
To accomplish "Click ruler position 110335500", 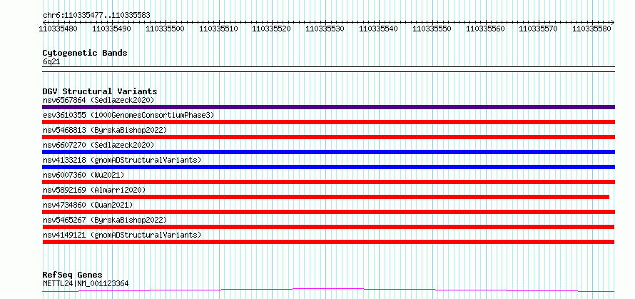I will click(166, 29).
